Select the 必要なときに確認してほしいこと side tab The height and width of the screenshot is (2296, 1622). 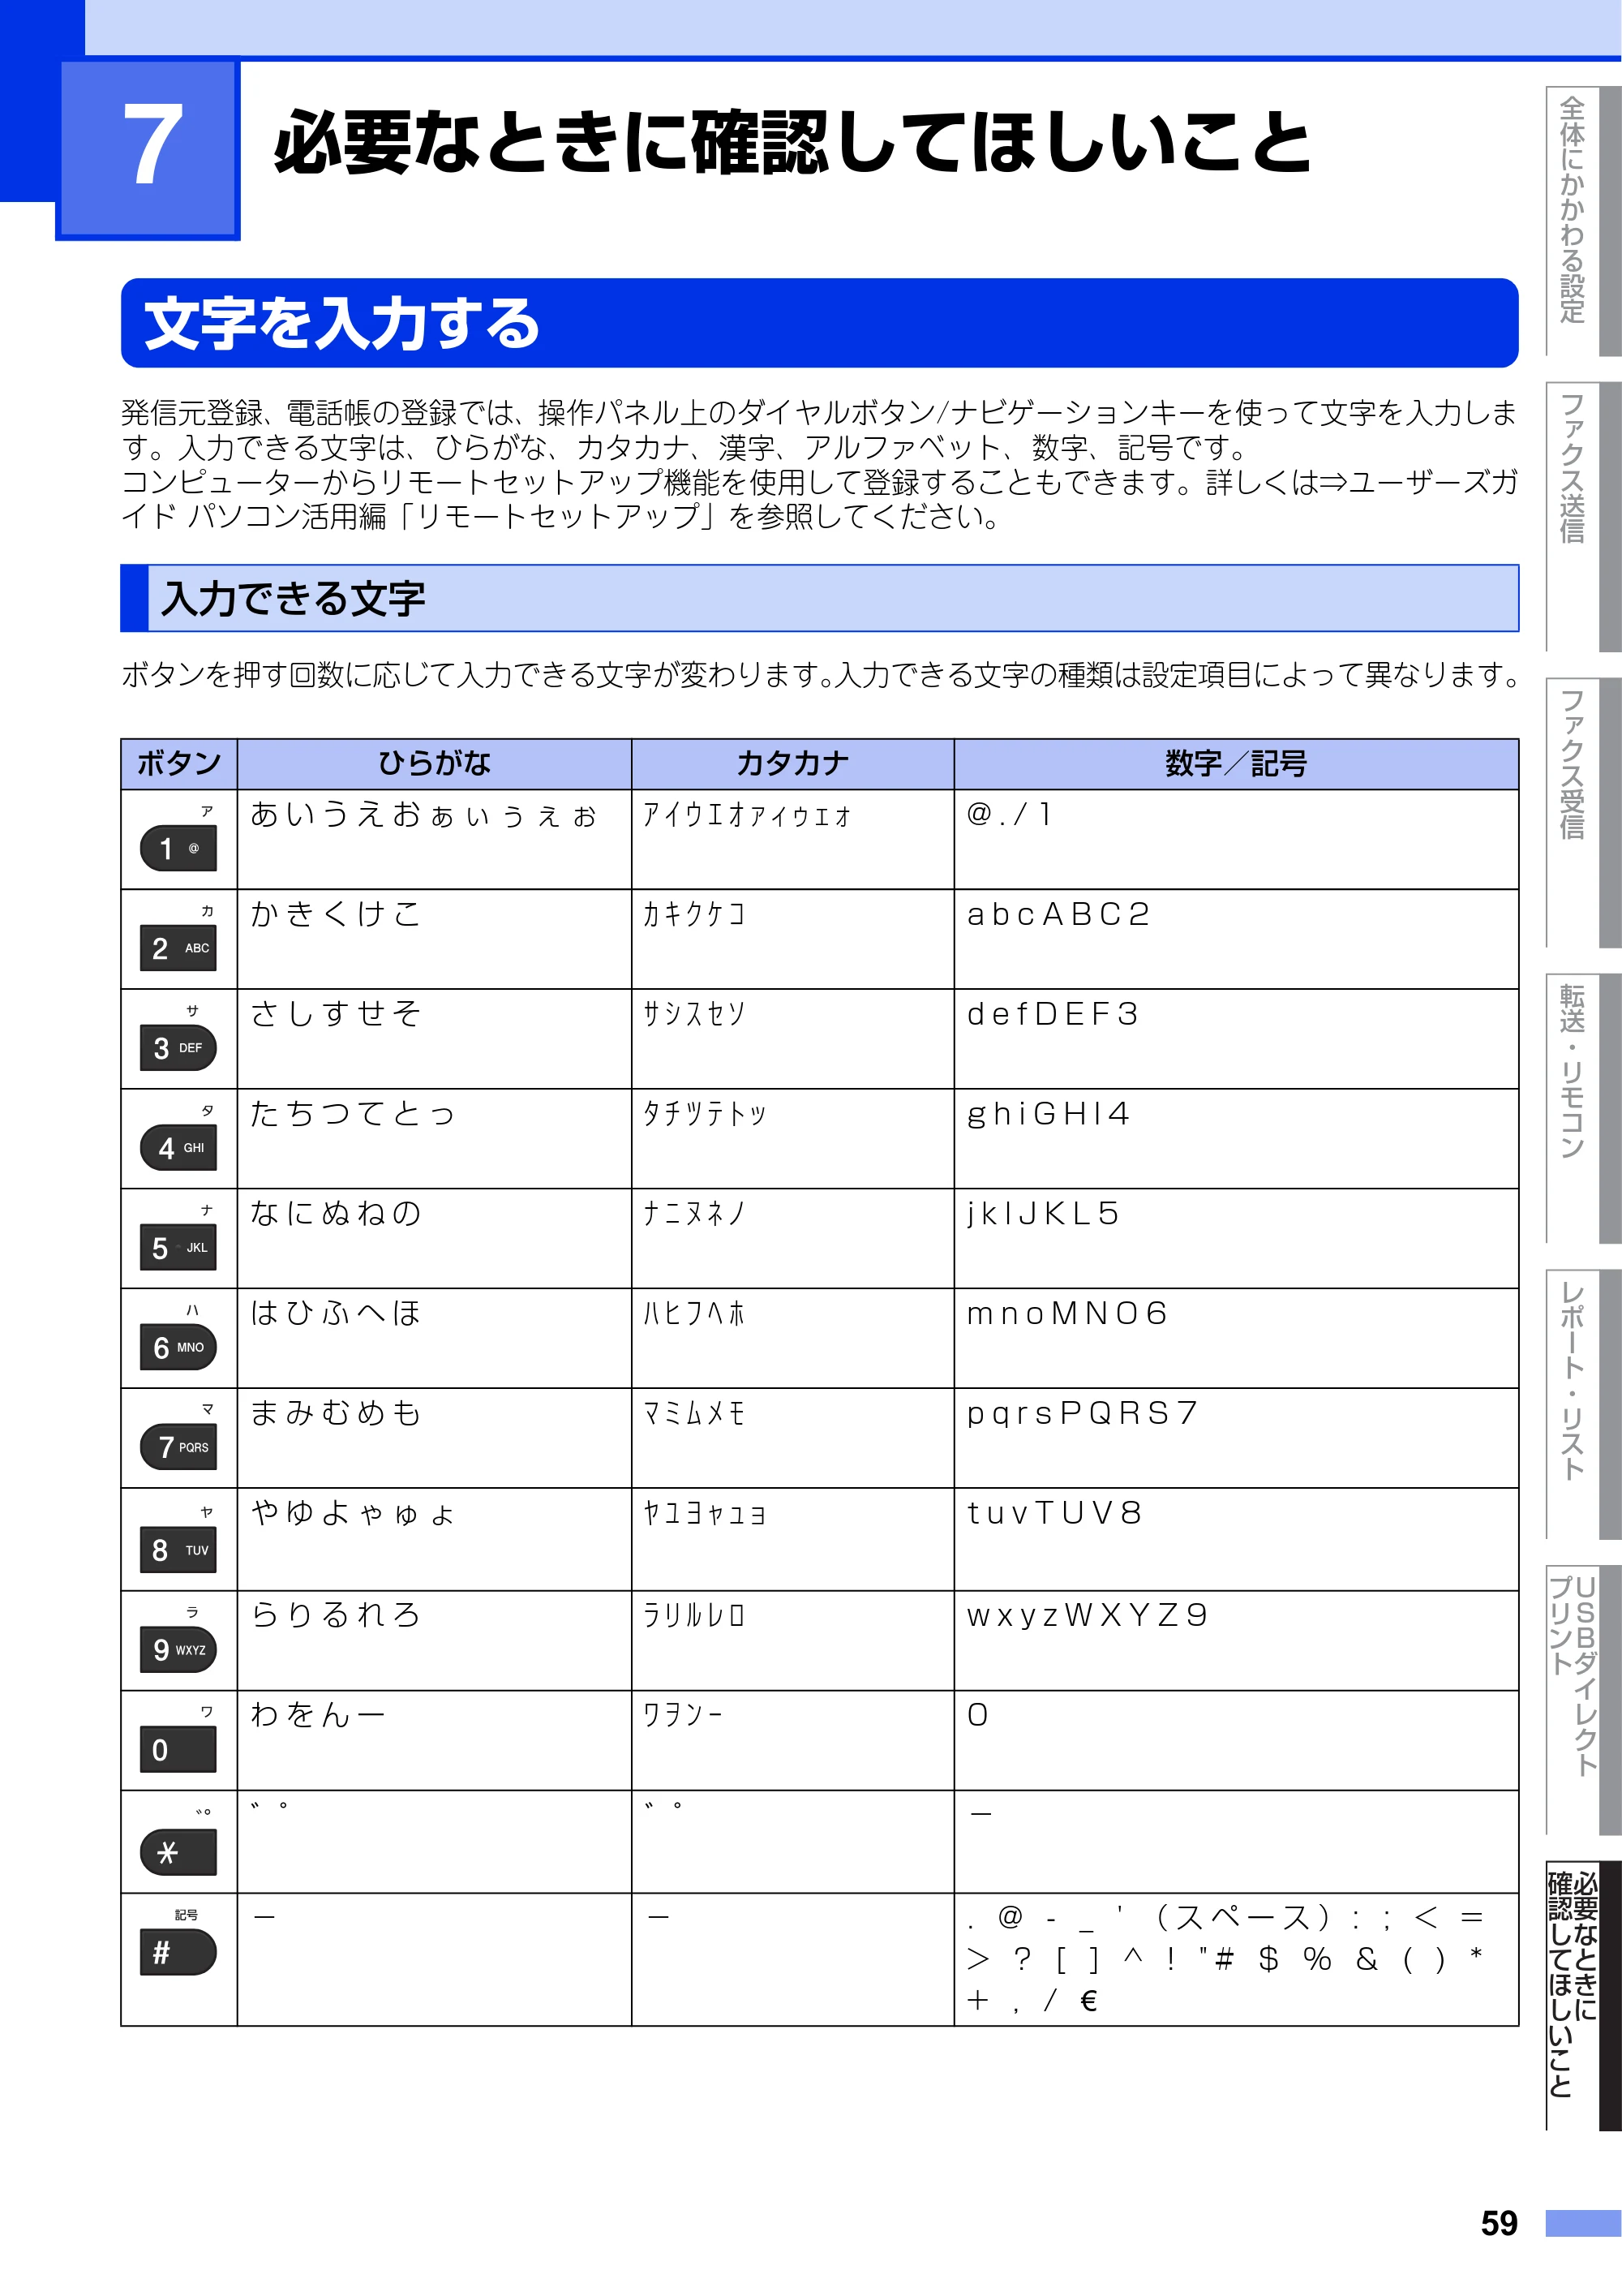pyautogui.click(x=1583, y=1997)
